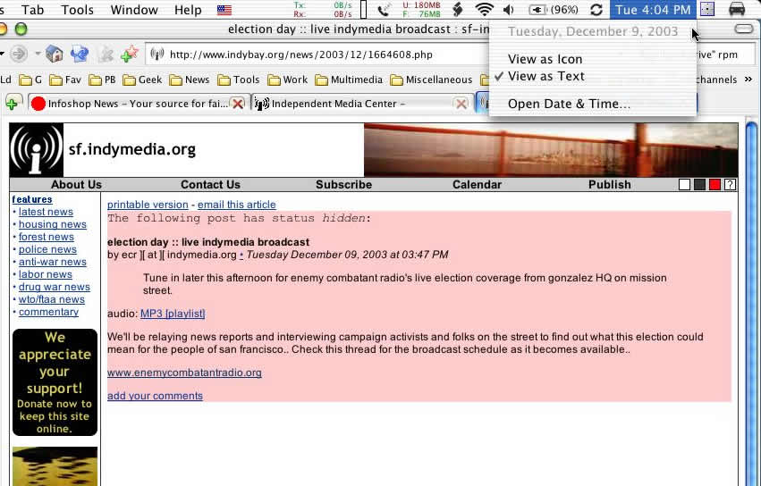The width and height of the screenshot is (761, 486).
Task: Click the indymedia logo icon on page
Action: 36,150
